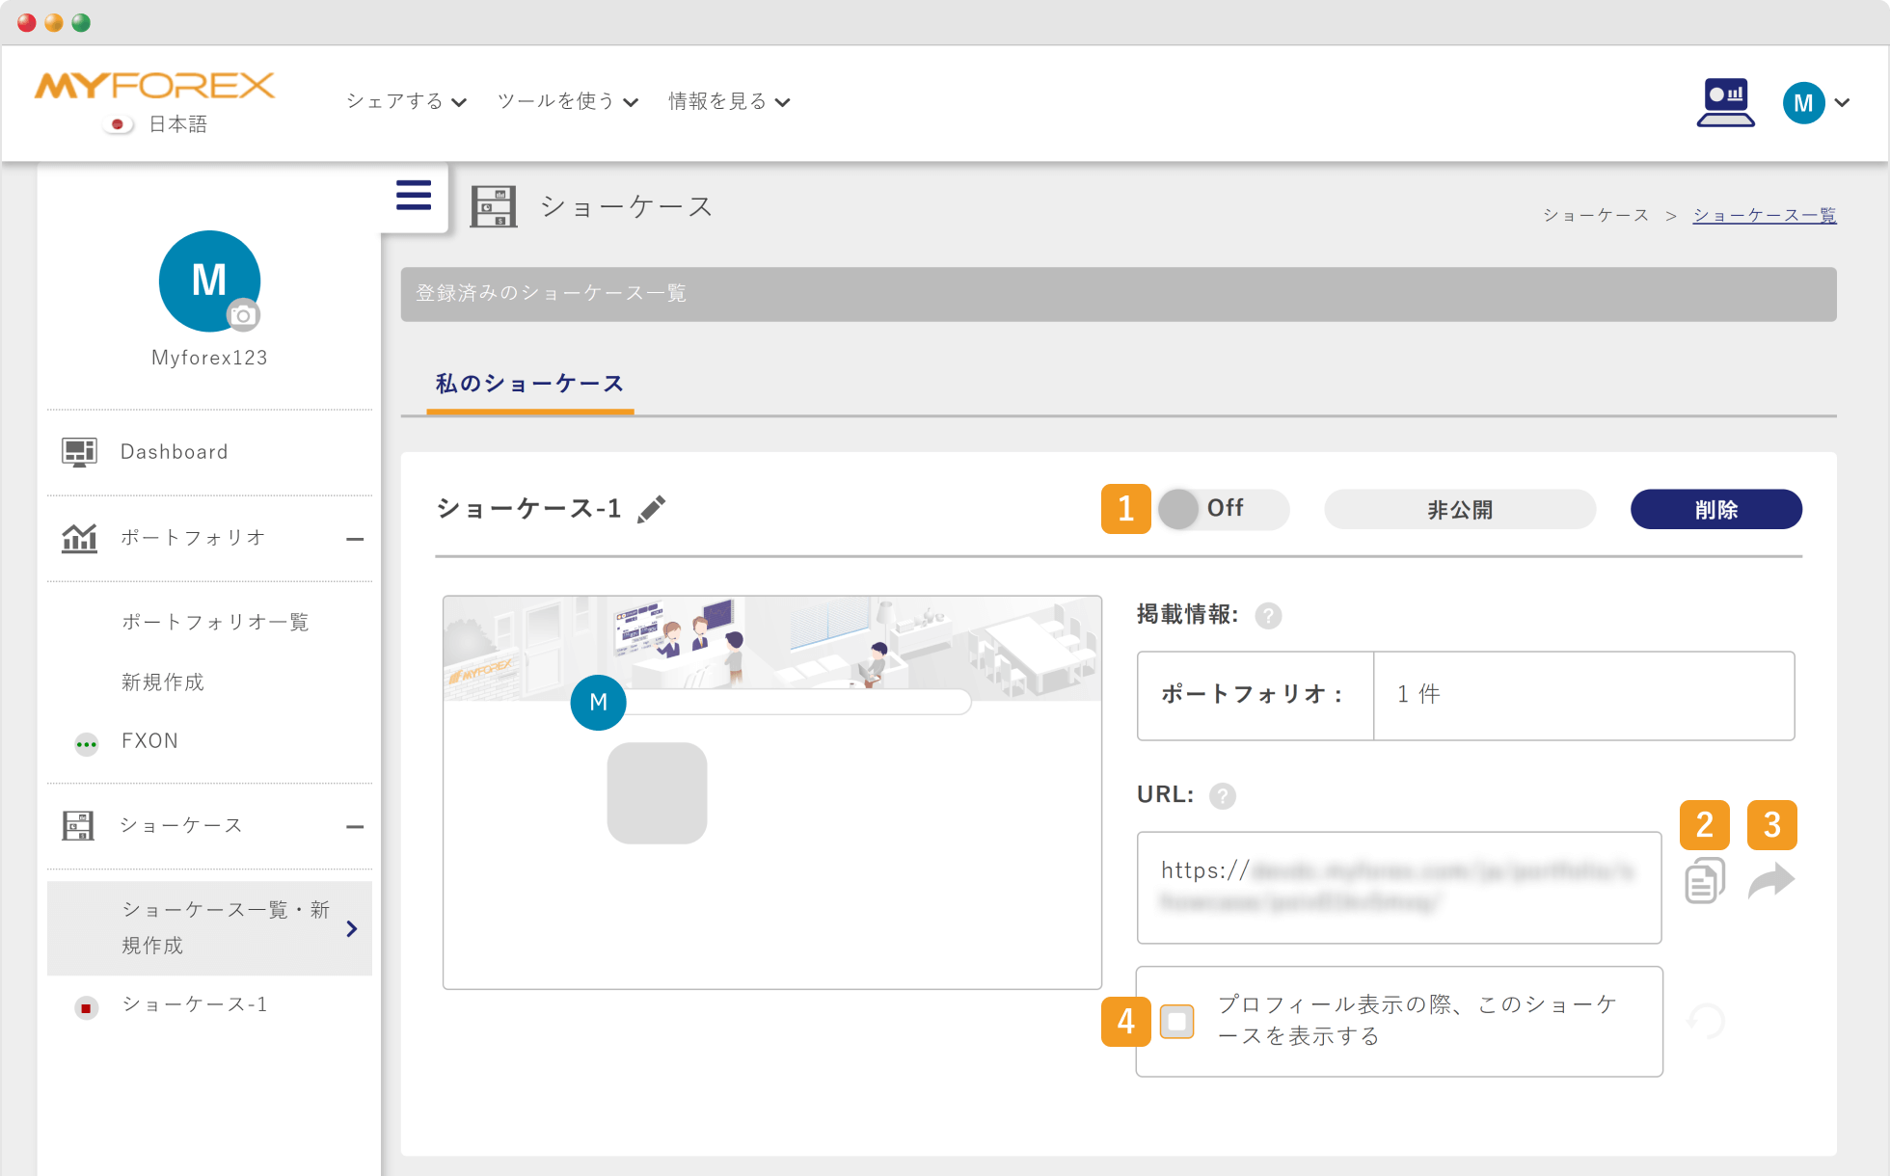The width and height of the screenshot is (1890, 1176).
Task: Open the hamburger menu icon
Action: (413, 195)
